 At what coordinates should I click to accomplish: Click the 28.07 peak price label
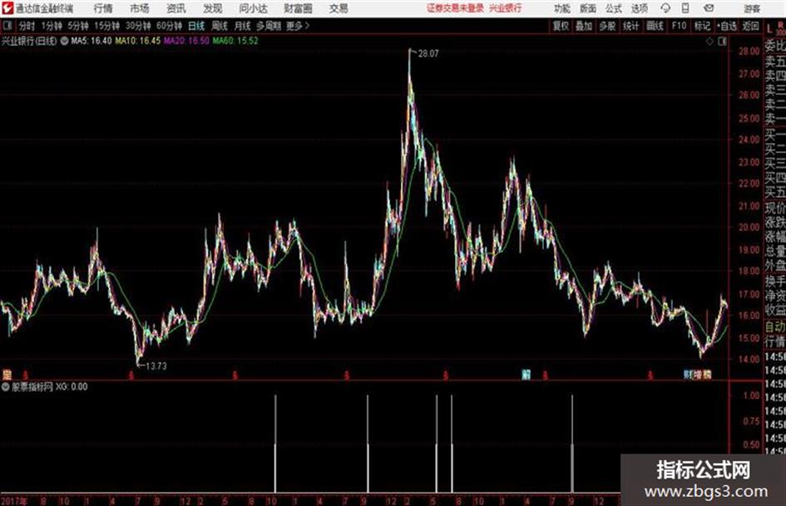point(428,54)
